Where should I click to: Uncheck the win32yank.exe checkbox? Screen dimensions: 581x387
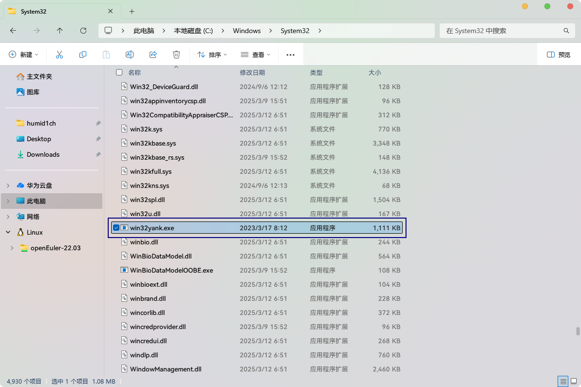(116, 228)
